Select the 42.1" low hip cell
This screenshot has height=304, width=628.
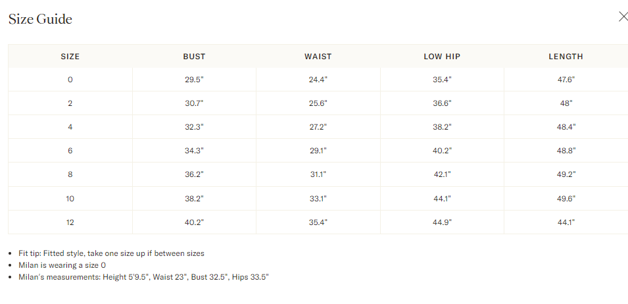(x=442, y=174)
